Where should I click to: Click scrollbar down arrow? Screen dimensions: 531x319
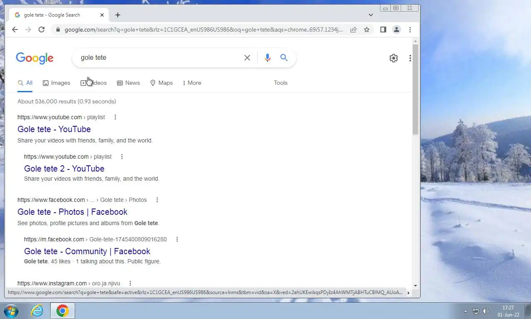(415, 286)
